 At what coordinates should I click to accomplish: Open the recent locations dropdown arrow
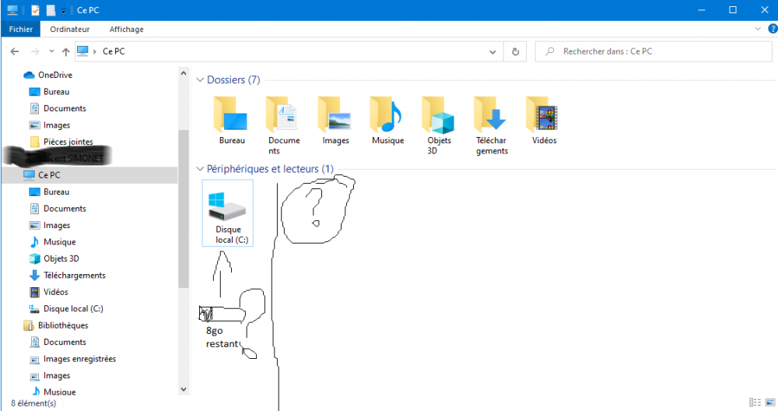(51, 51)
